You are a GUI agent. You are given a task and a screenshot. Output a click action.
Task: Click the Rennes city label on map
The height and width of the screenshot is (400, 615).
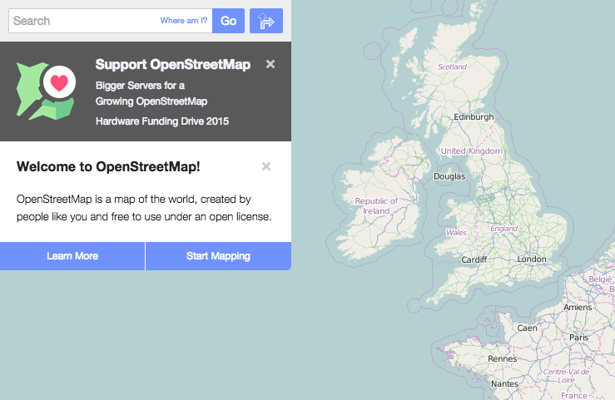tap(502, 358)
